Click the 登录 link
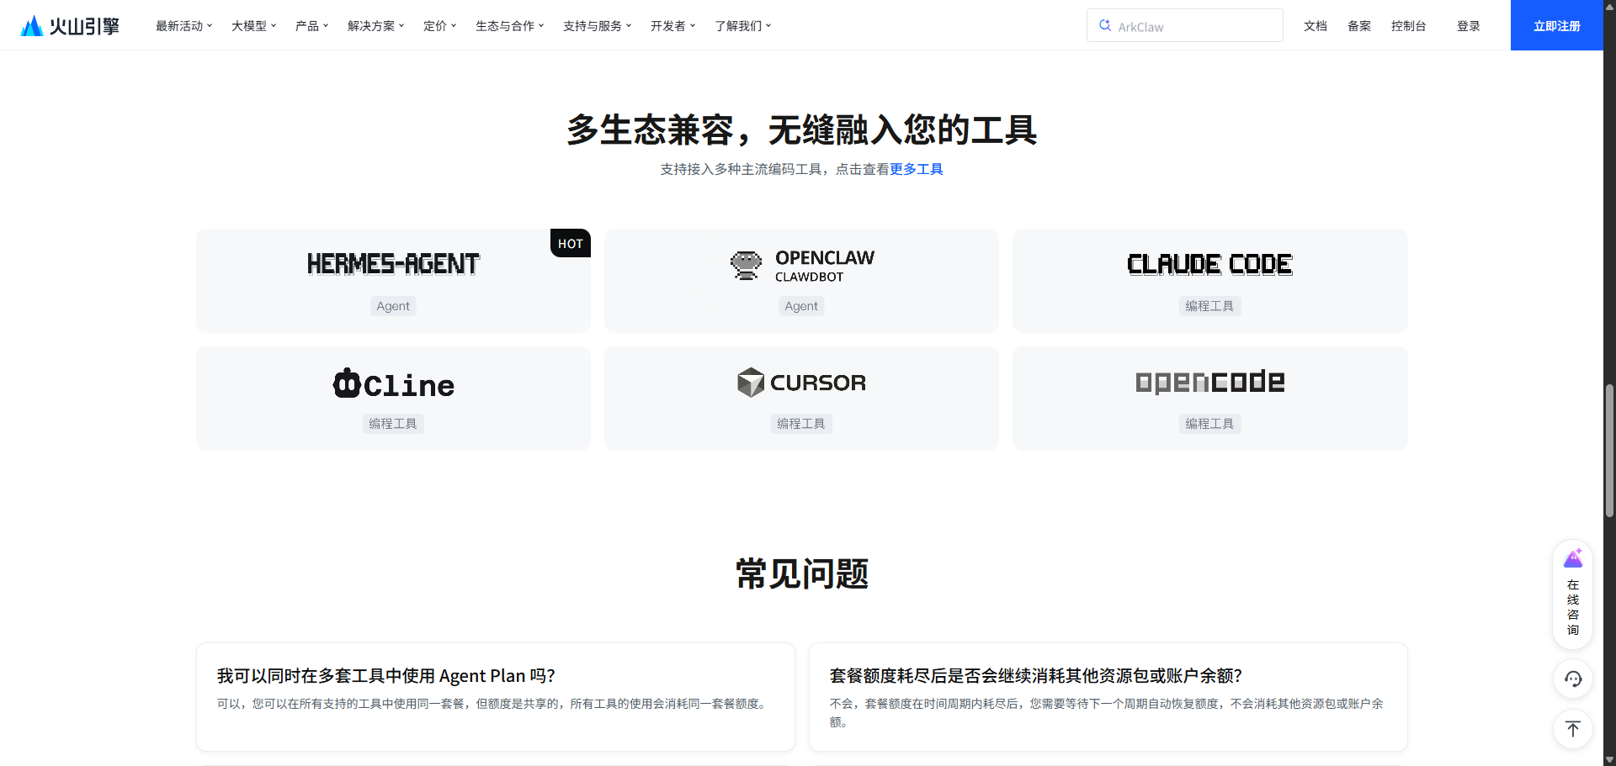The height and width of the screenshot is (766, 1616). click(x=1468, y=26)
